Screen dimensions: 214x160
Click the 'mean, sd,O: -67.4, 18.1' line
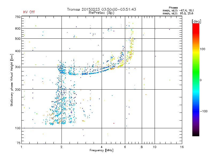(178, 10)
